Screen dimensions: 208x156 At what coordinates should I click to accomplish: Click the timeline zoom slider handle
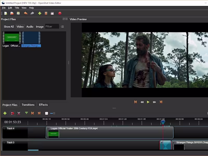[54, 113]
